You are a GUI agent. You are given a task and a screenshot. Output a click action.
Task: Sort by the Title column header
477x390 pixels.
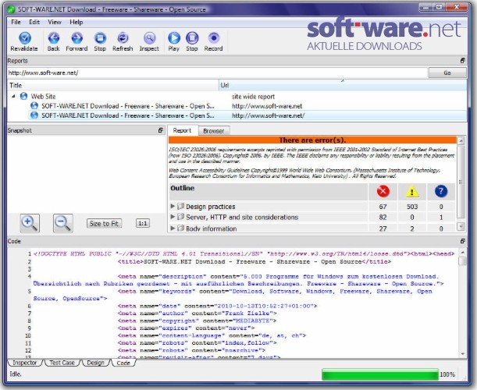pos(113,85)
